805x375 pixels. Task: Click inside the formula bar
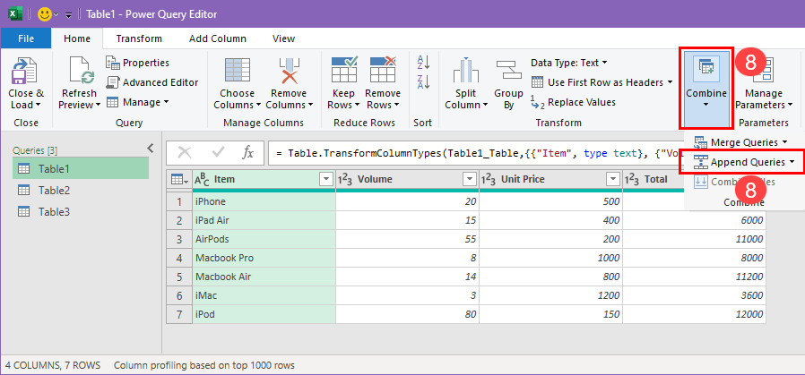[476, 153]
